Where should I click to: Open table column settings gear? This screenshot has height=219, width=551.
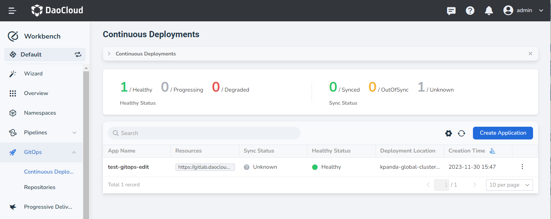[x=448, y=133]
